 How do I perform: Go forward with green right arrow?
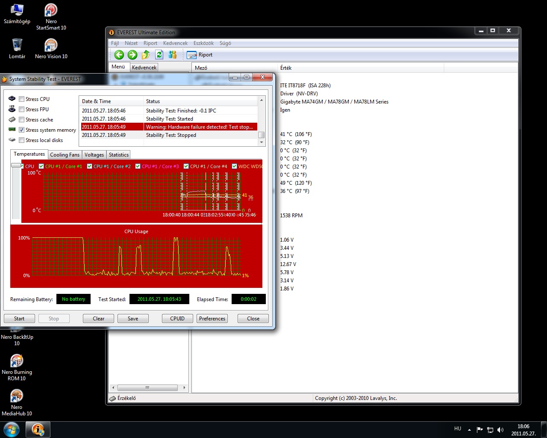[132, 55]
